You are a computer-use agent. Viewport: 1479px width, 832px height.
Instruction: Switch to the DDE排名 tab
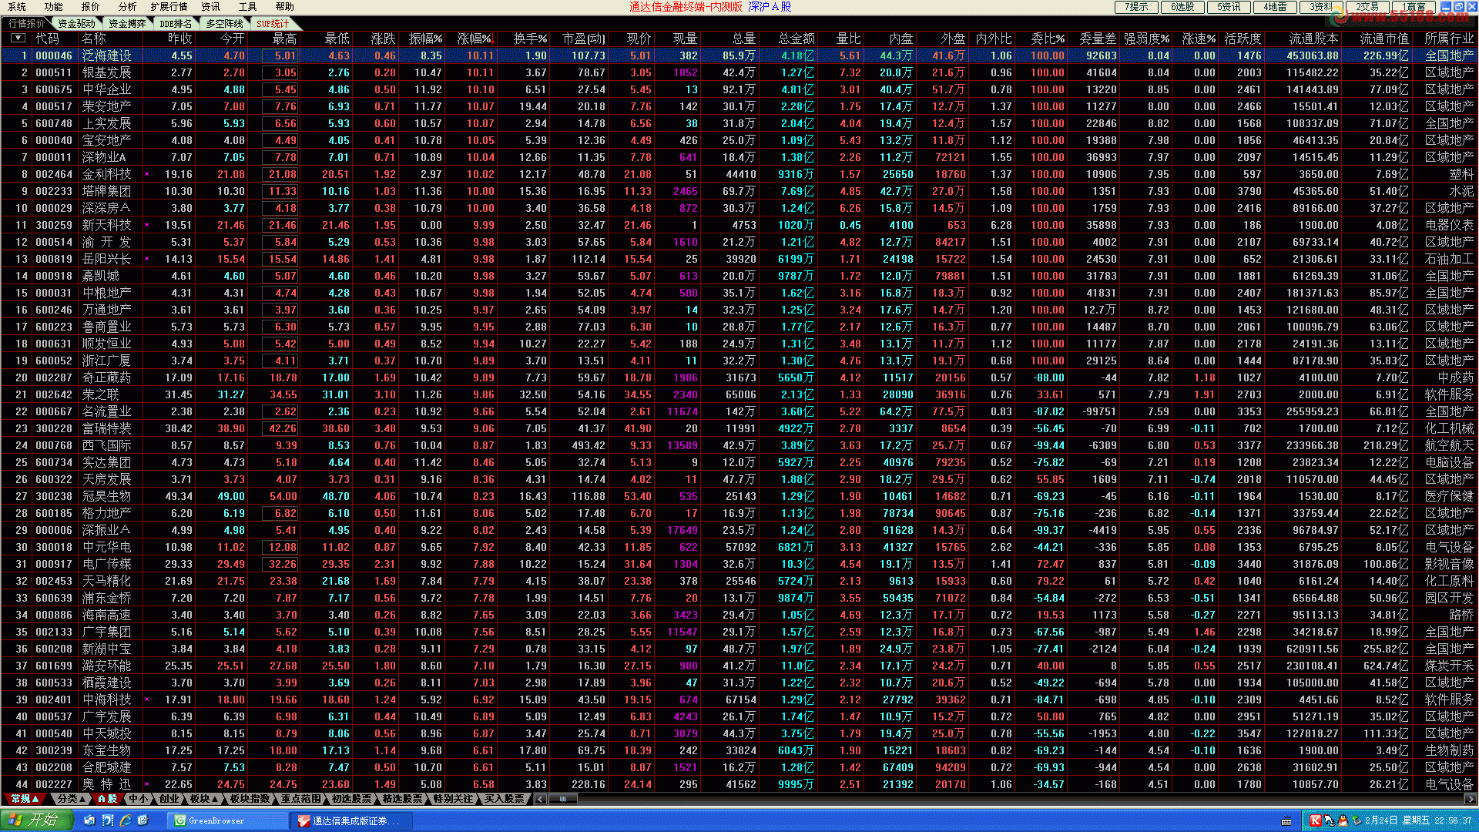[176, 24]
